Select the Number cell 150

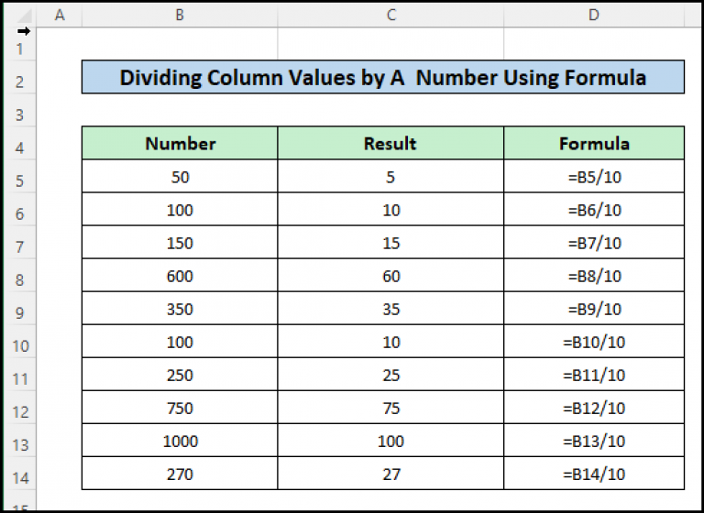pos(180,243)
